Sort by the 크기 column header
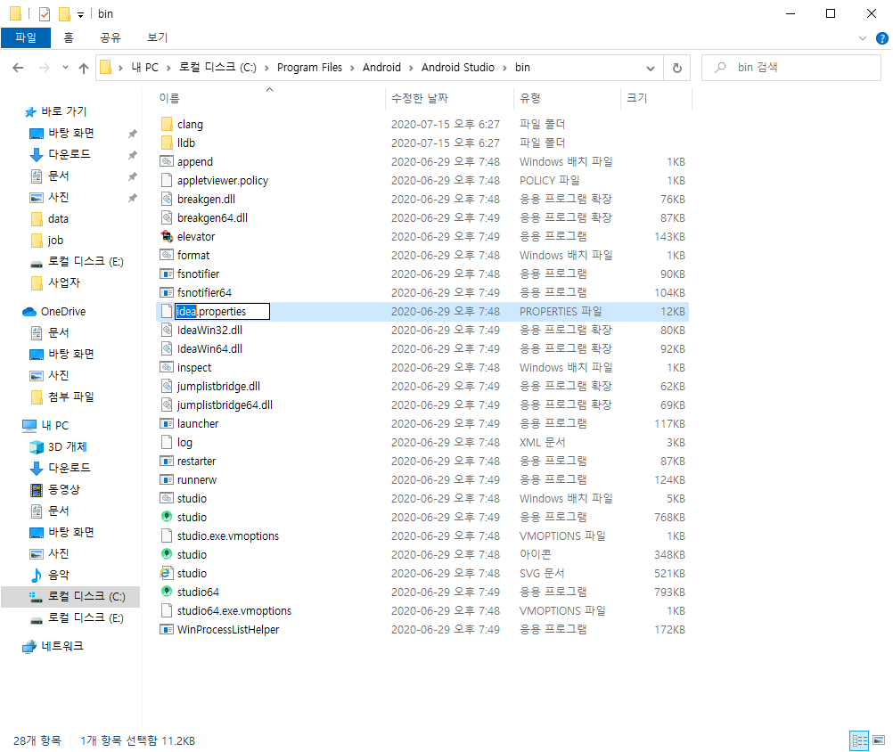The height and width of the screenshot is (752, 893). [x=636, y=98]
